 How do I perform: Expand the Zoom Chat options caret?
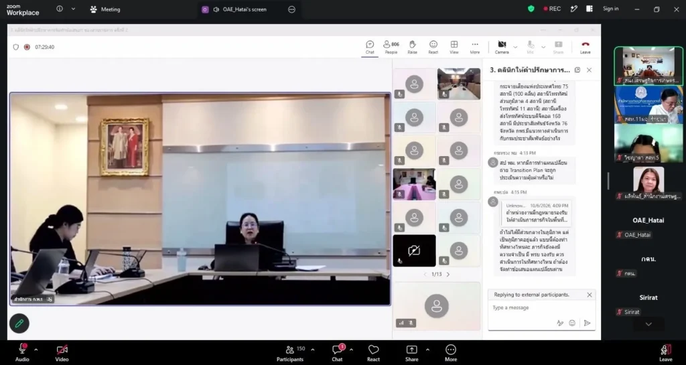tap(351, 350)
